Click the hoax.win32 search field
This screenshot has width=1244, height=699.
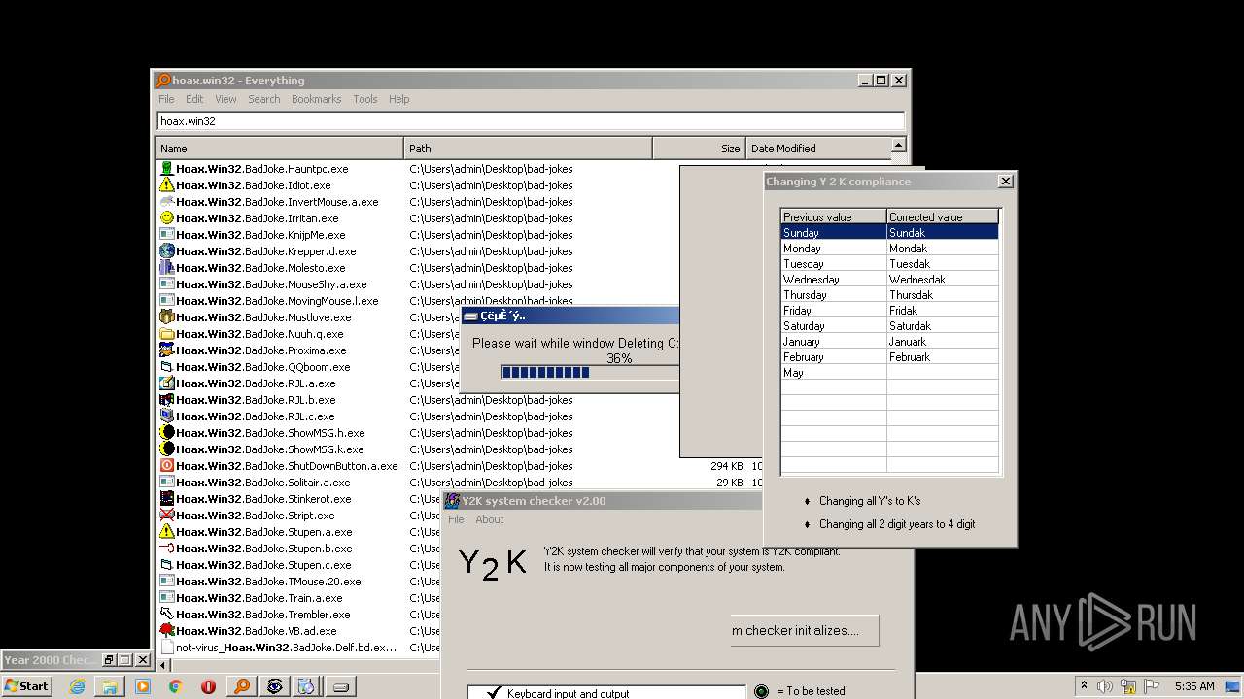coord(531,121)
